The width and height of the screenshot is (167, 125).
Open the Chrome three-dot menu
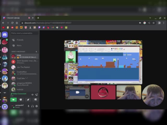164,23
